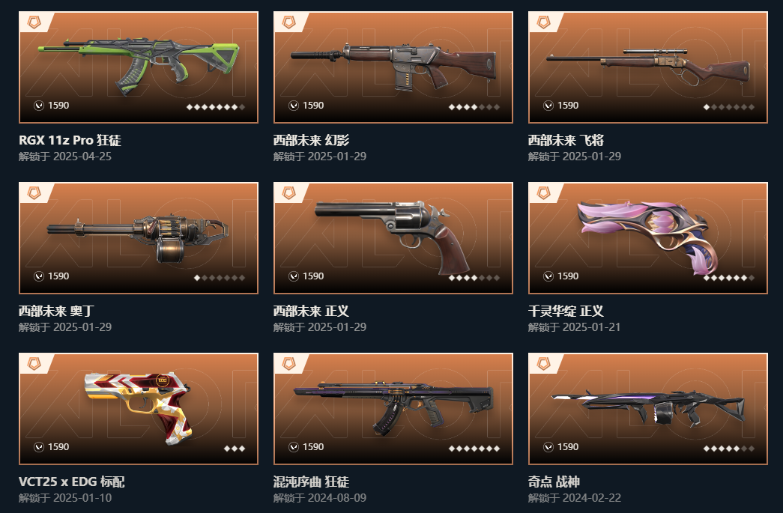Viewport: 783px width, 513px height.
Task: Click the VP currency icon on 西部未来 奥丁 card
Action: 38,276
